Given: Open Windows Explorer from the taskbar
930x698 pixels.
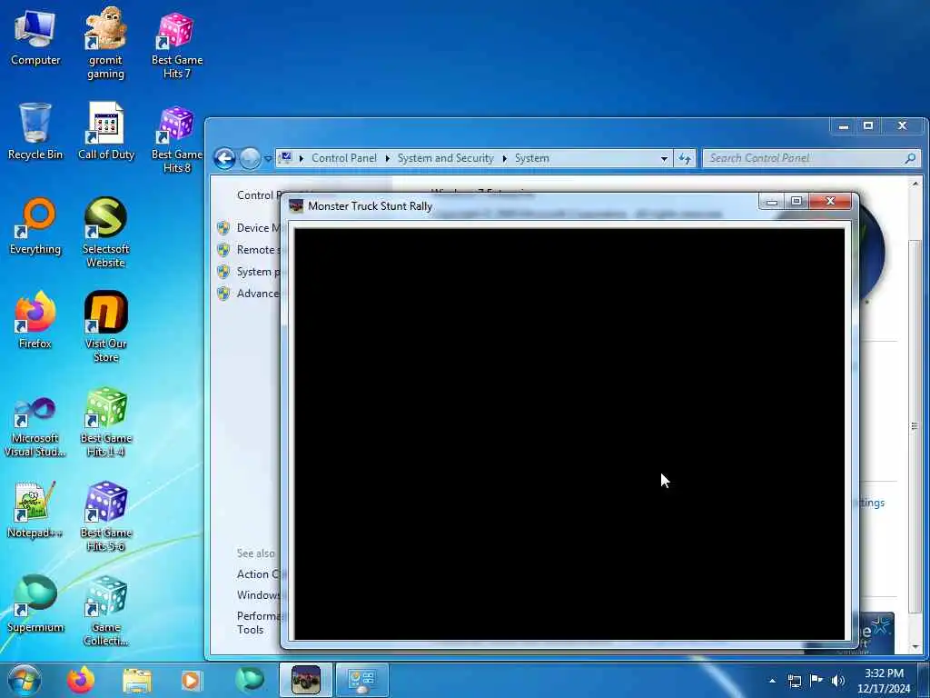Looking at the screenshot, I should (137, 680).
